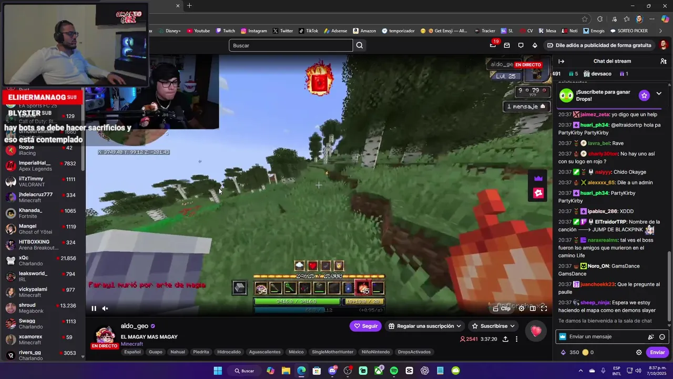This screenshot has height=379, width=673.
Task: Click the crown icon on video overlay
Action: coord(538,178)
